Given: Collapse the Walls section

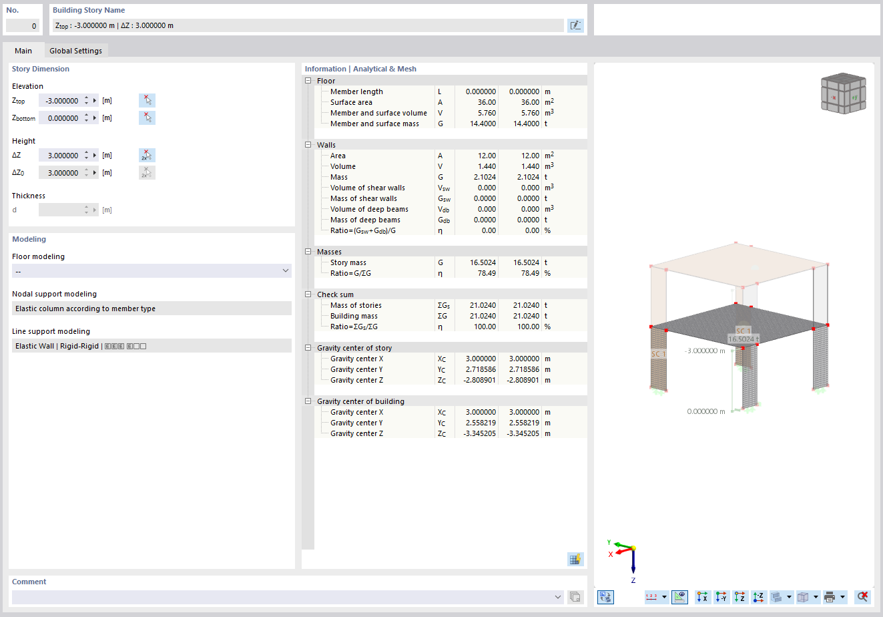Looking at the screenshot, I should coord(308,145).
